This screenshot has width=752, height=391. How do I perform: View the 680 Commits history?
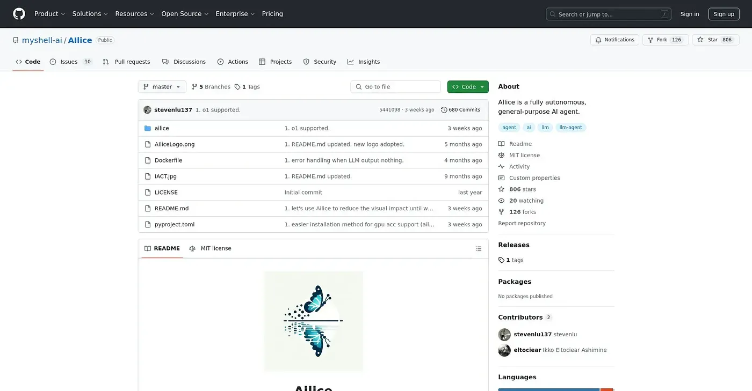click(460, 110)
